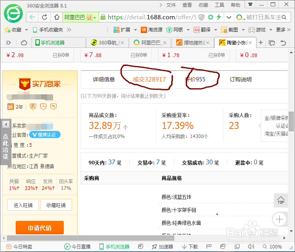Screen dimensions: 295x252
Task: Click the 阿里巴巴 certificate badge
Action: point(81,17)
